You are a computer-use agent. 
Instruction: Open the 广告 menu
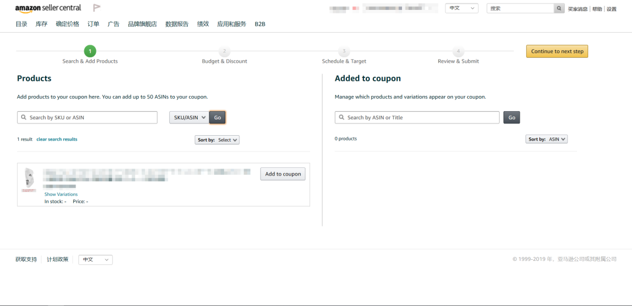click(x=114, y=24)
